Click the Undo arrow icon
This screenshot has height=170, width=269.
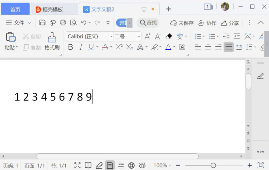click(84, 23)
